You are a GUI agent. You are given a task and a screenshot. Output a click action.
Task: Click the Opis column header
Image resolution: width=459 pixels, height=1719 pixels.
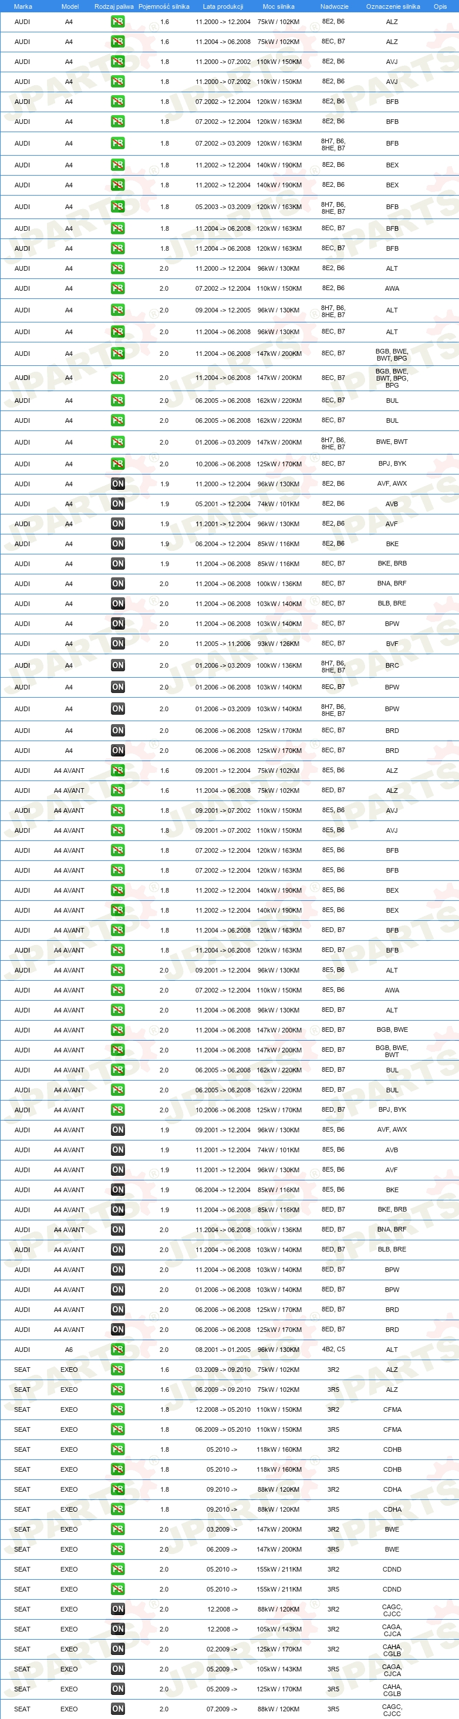pos(440,6)
